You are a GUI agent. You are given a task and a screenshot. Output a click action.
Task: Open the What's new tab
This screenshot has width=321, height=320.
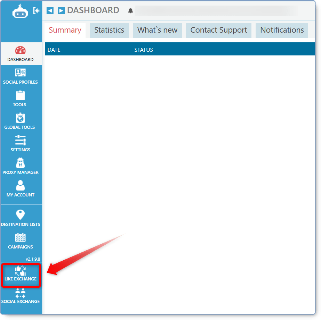[x=157, y=30]
